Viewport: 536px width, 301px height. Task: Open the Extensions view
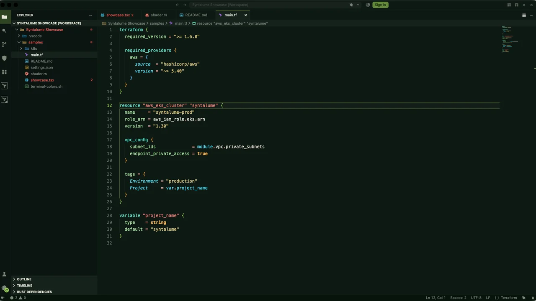tap(4, 72)
